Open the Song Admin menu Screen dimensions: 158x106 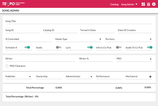(129, 4)
